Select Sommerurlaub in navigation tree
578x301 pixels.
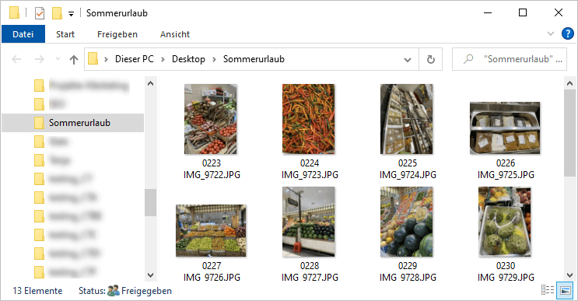click(73, 123)
